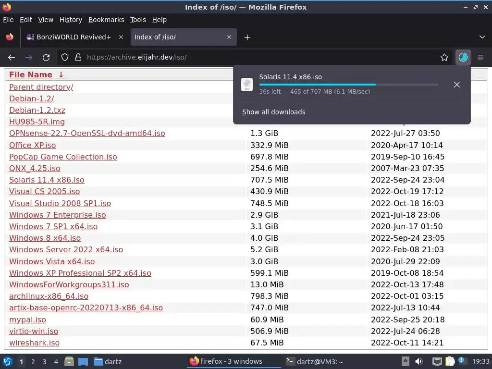Screen dimensions: 492x369
Task: Open a new tab with the plus button
Action: tap(247, 37)
